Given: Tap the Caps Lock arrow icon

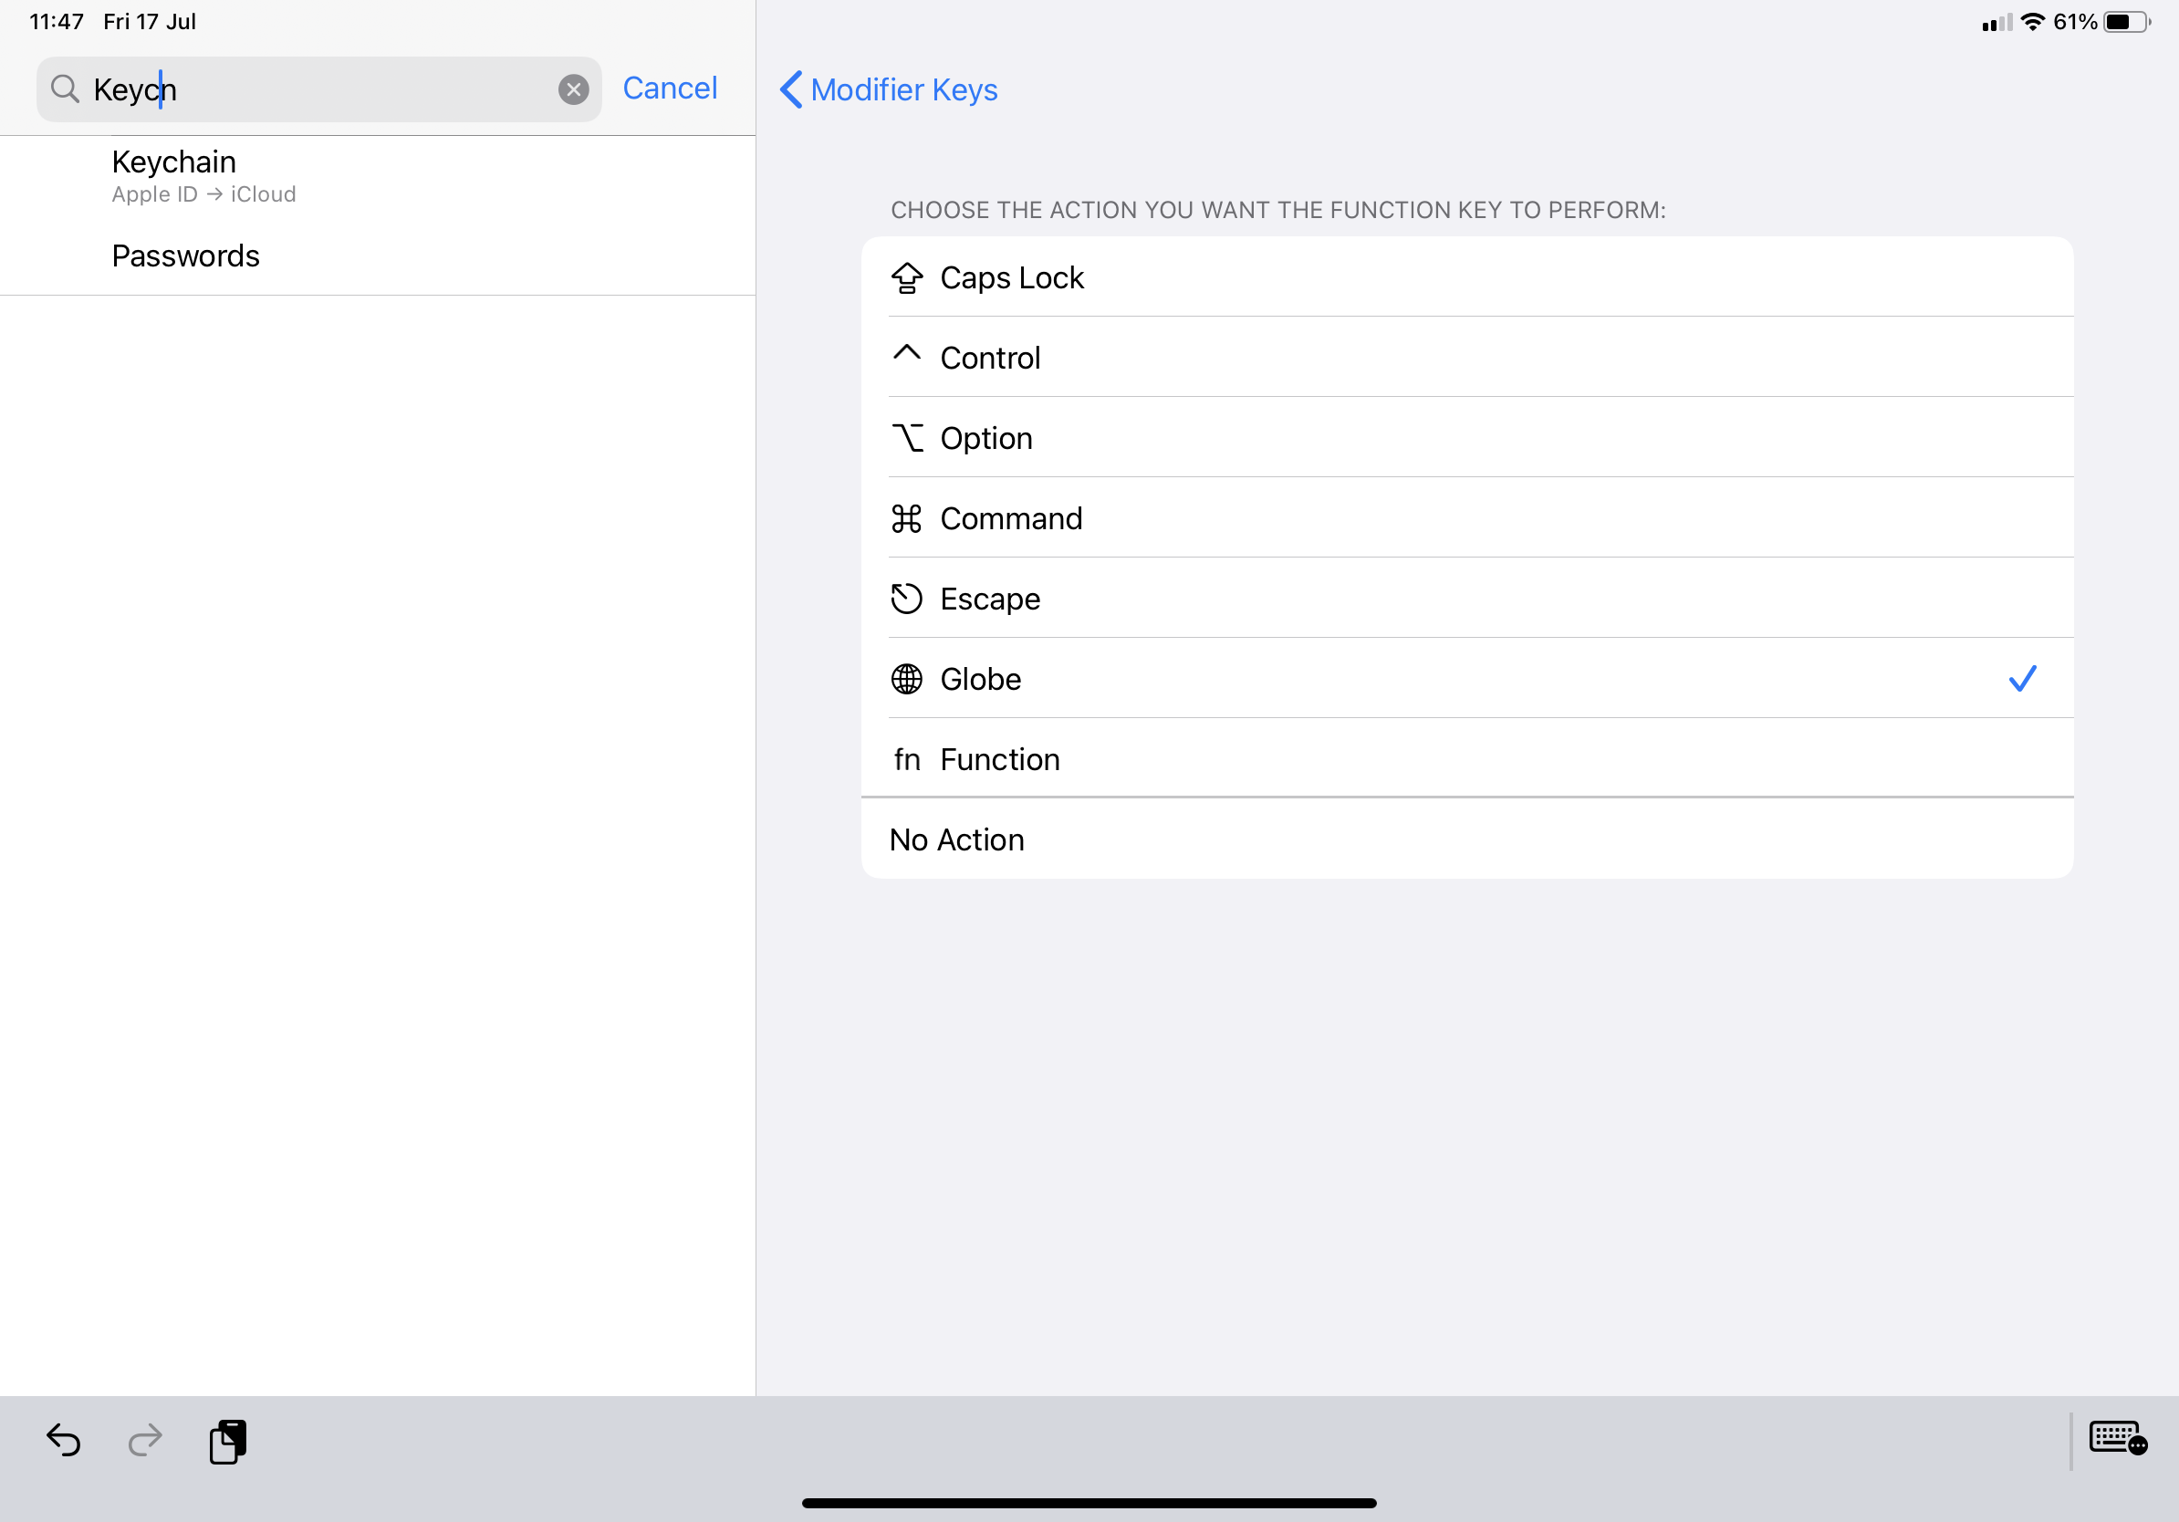Looking at the screenshot, I should 906,278.
